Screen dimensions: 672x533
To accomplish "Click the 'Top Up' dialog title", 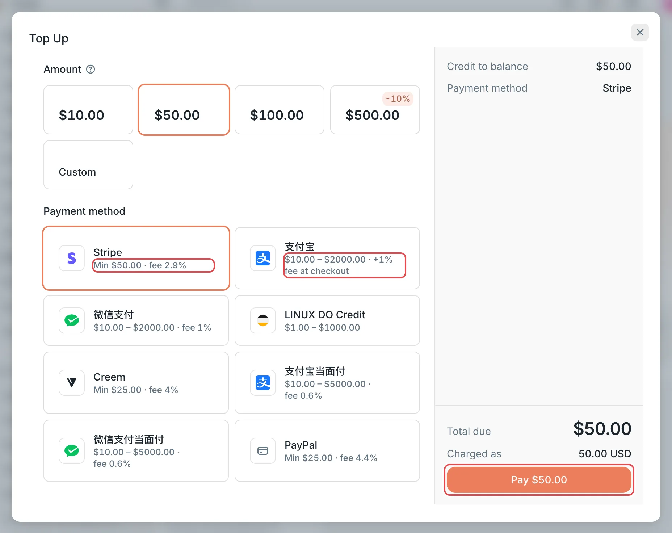I will (49, 38).
